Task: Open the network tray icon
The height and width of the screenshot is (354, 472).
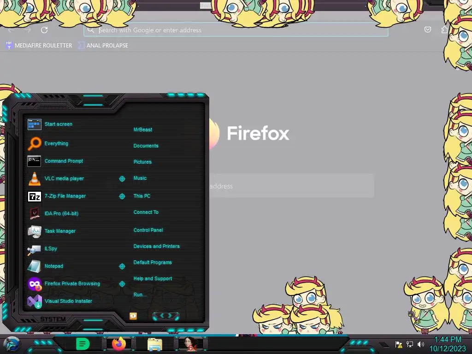Action: coord(410,344)
